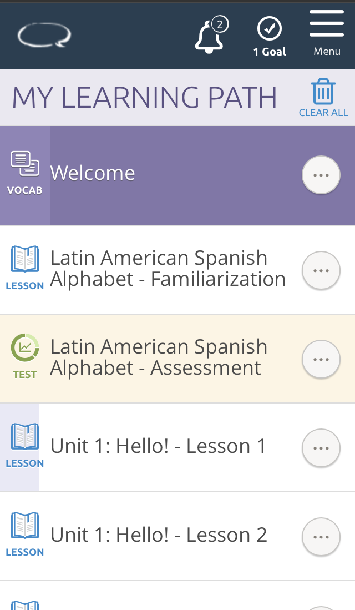355x610 pixels.
Task: Expand options for the Welcome item
Action: click(x=321, y=175)
